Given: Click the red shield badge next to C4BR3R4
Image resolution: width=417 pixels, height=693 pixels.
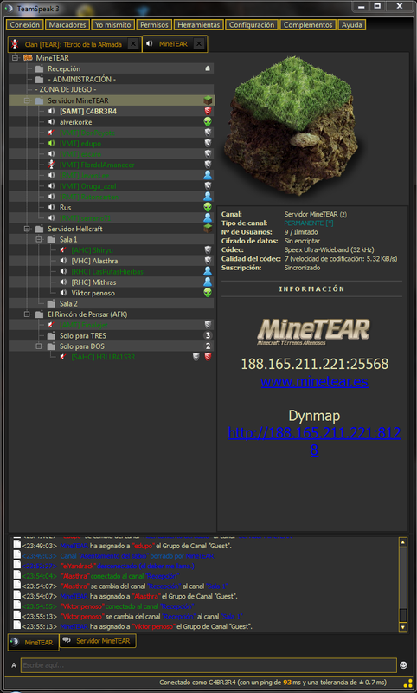Looking at the screenshot, I should tap(208, 112).
